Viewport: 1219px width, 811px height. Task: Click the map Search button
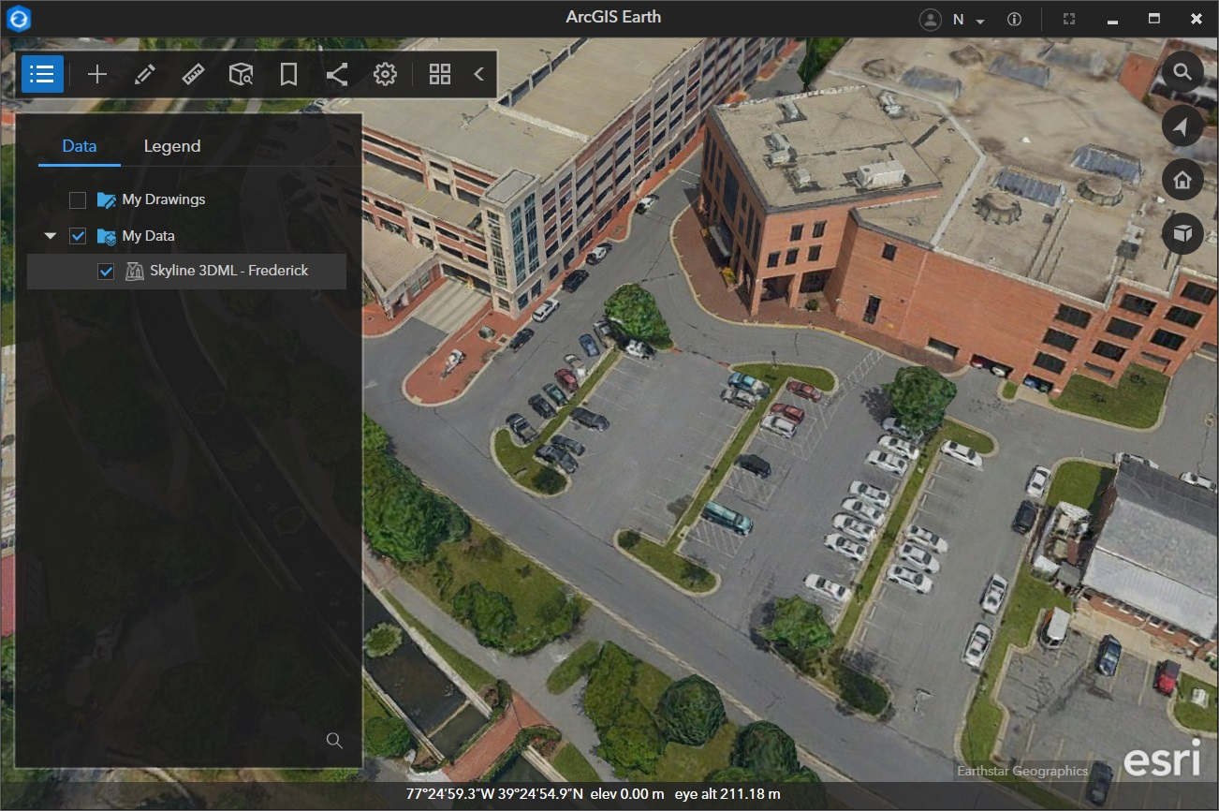1182,73
